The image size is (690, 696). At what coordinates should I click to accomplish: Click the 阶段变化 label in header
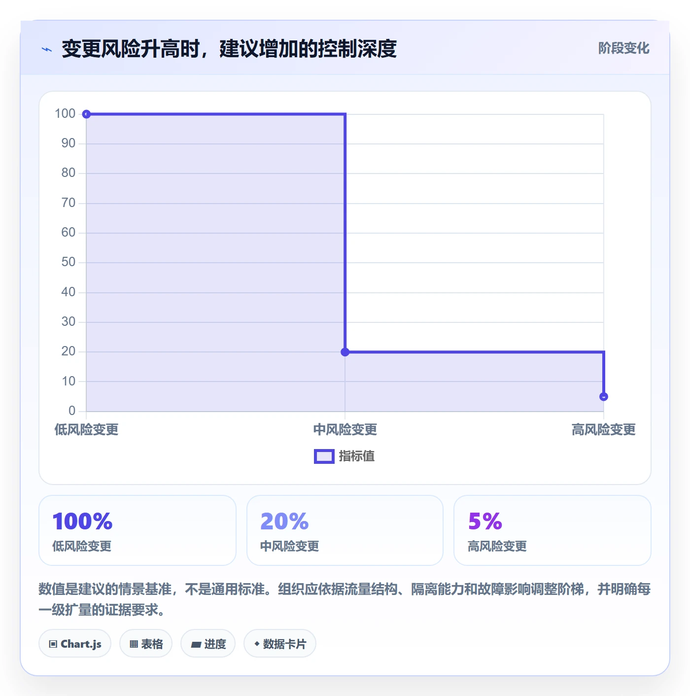623,48
